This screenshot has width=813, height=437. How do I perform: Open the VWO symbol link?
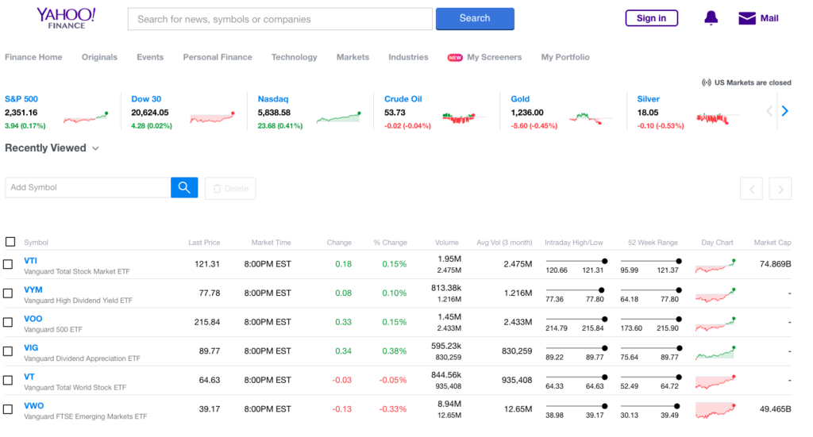pyautogui.click(x=33, y=406)
